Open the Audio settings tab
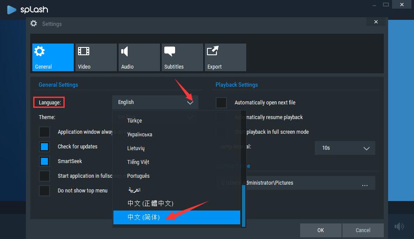 tap(139, 57)
